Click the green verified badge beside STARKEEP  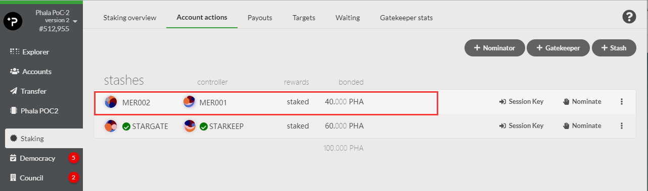click(x=203, y=126)
